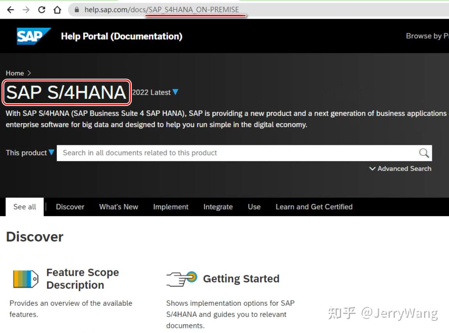
Task: Click the browser home icon
Action: [x=57, y=9]
